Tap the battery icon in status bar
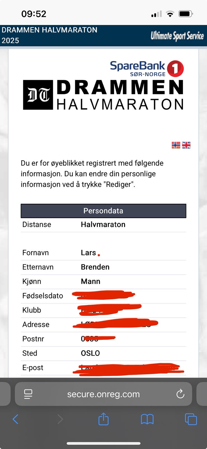Image resolution: width=207 pixels, height=449 pixels. click(x=186, y=14)
